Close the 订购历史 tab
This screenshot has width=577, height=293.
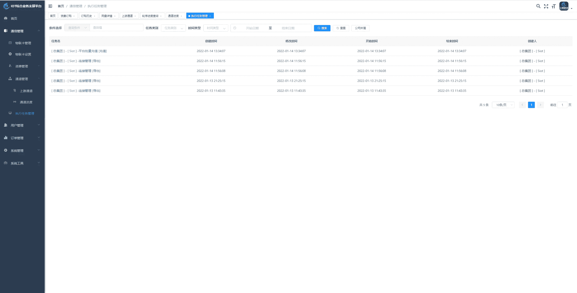pyautogui.click(x=95, y=16)
